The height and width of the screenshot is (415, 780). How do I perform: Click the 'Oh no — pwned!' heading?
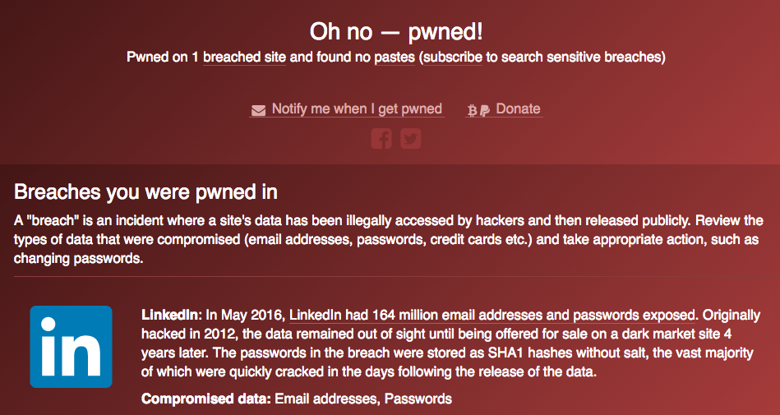click(x=395, y=32)
